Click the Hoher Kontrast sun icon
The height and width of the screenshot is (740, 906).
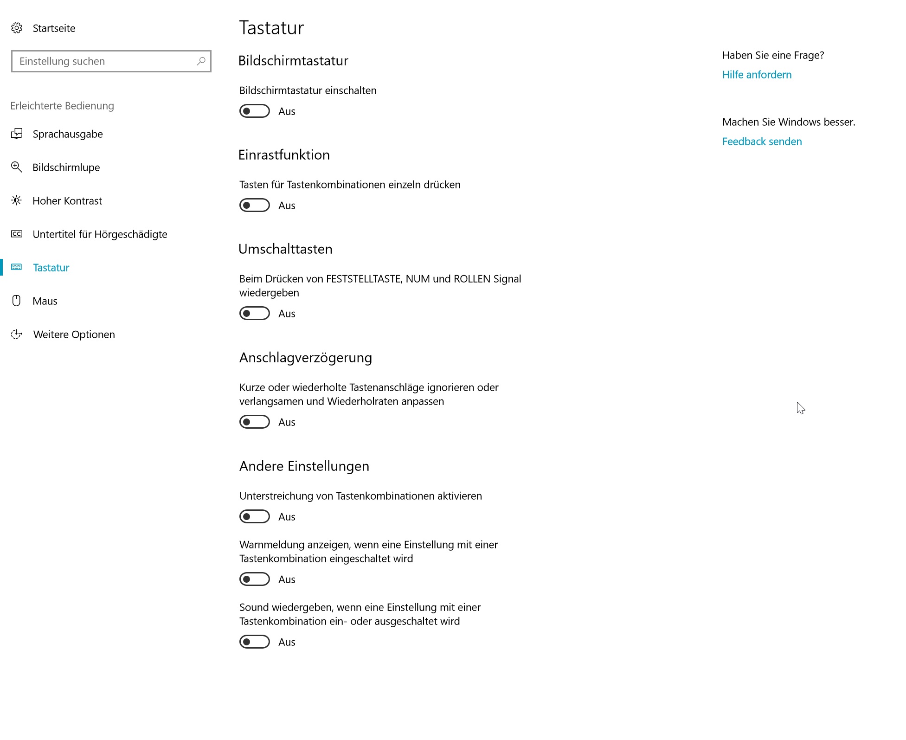click(x=17, y=201)
